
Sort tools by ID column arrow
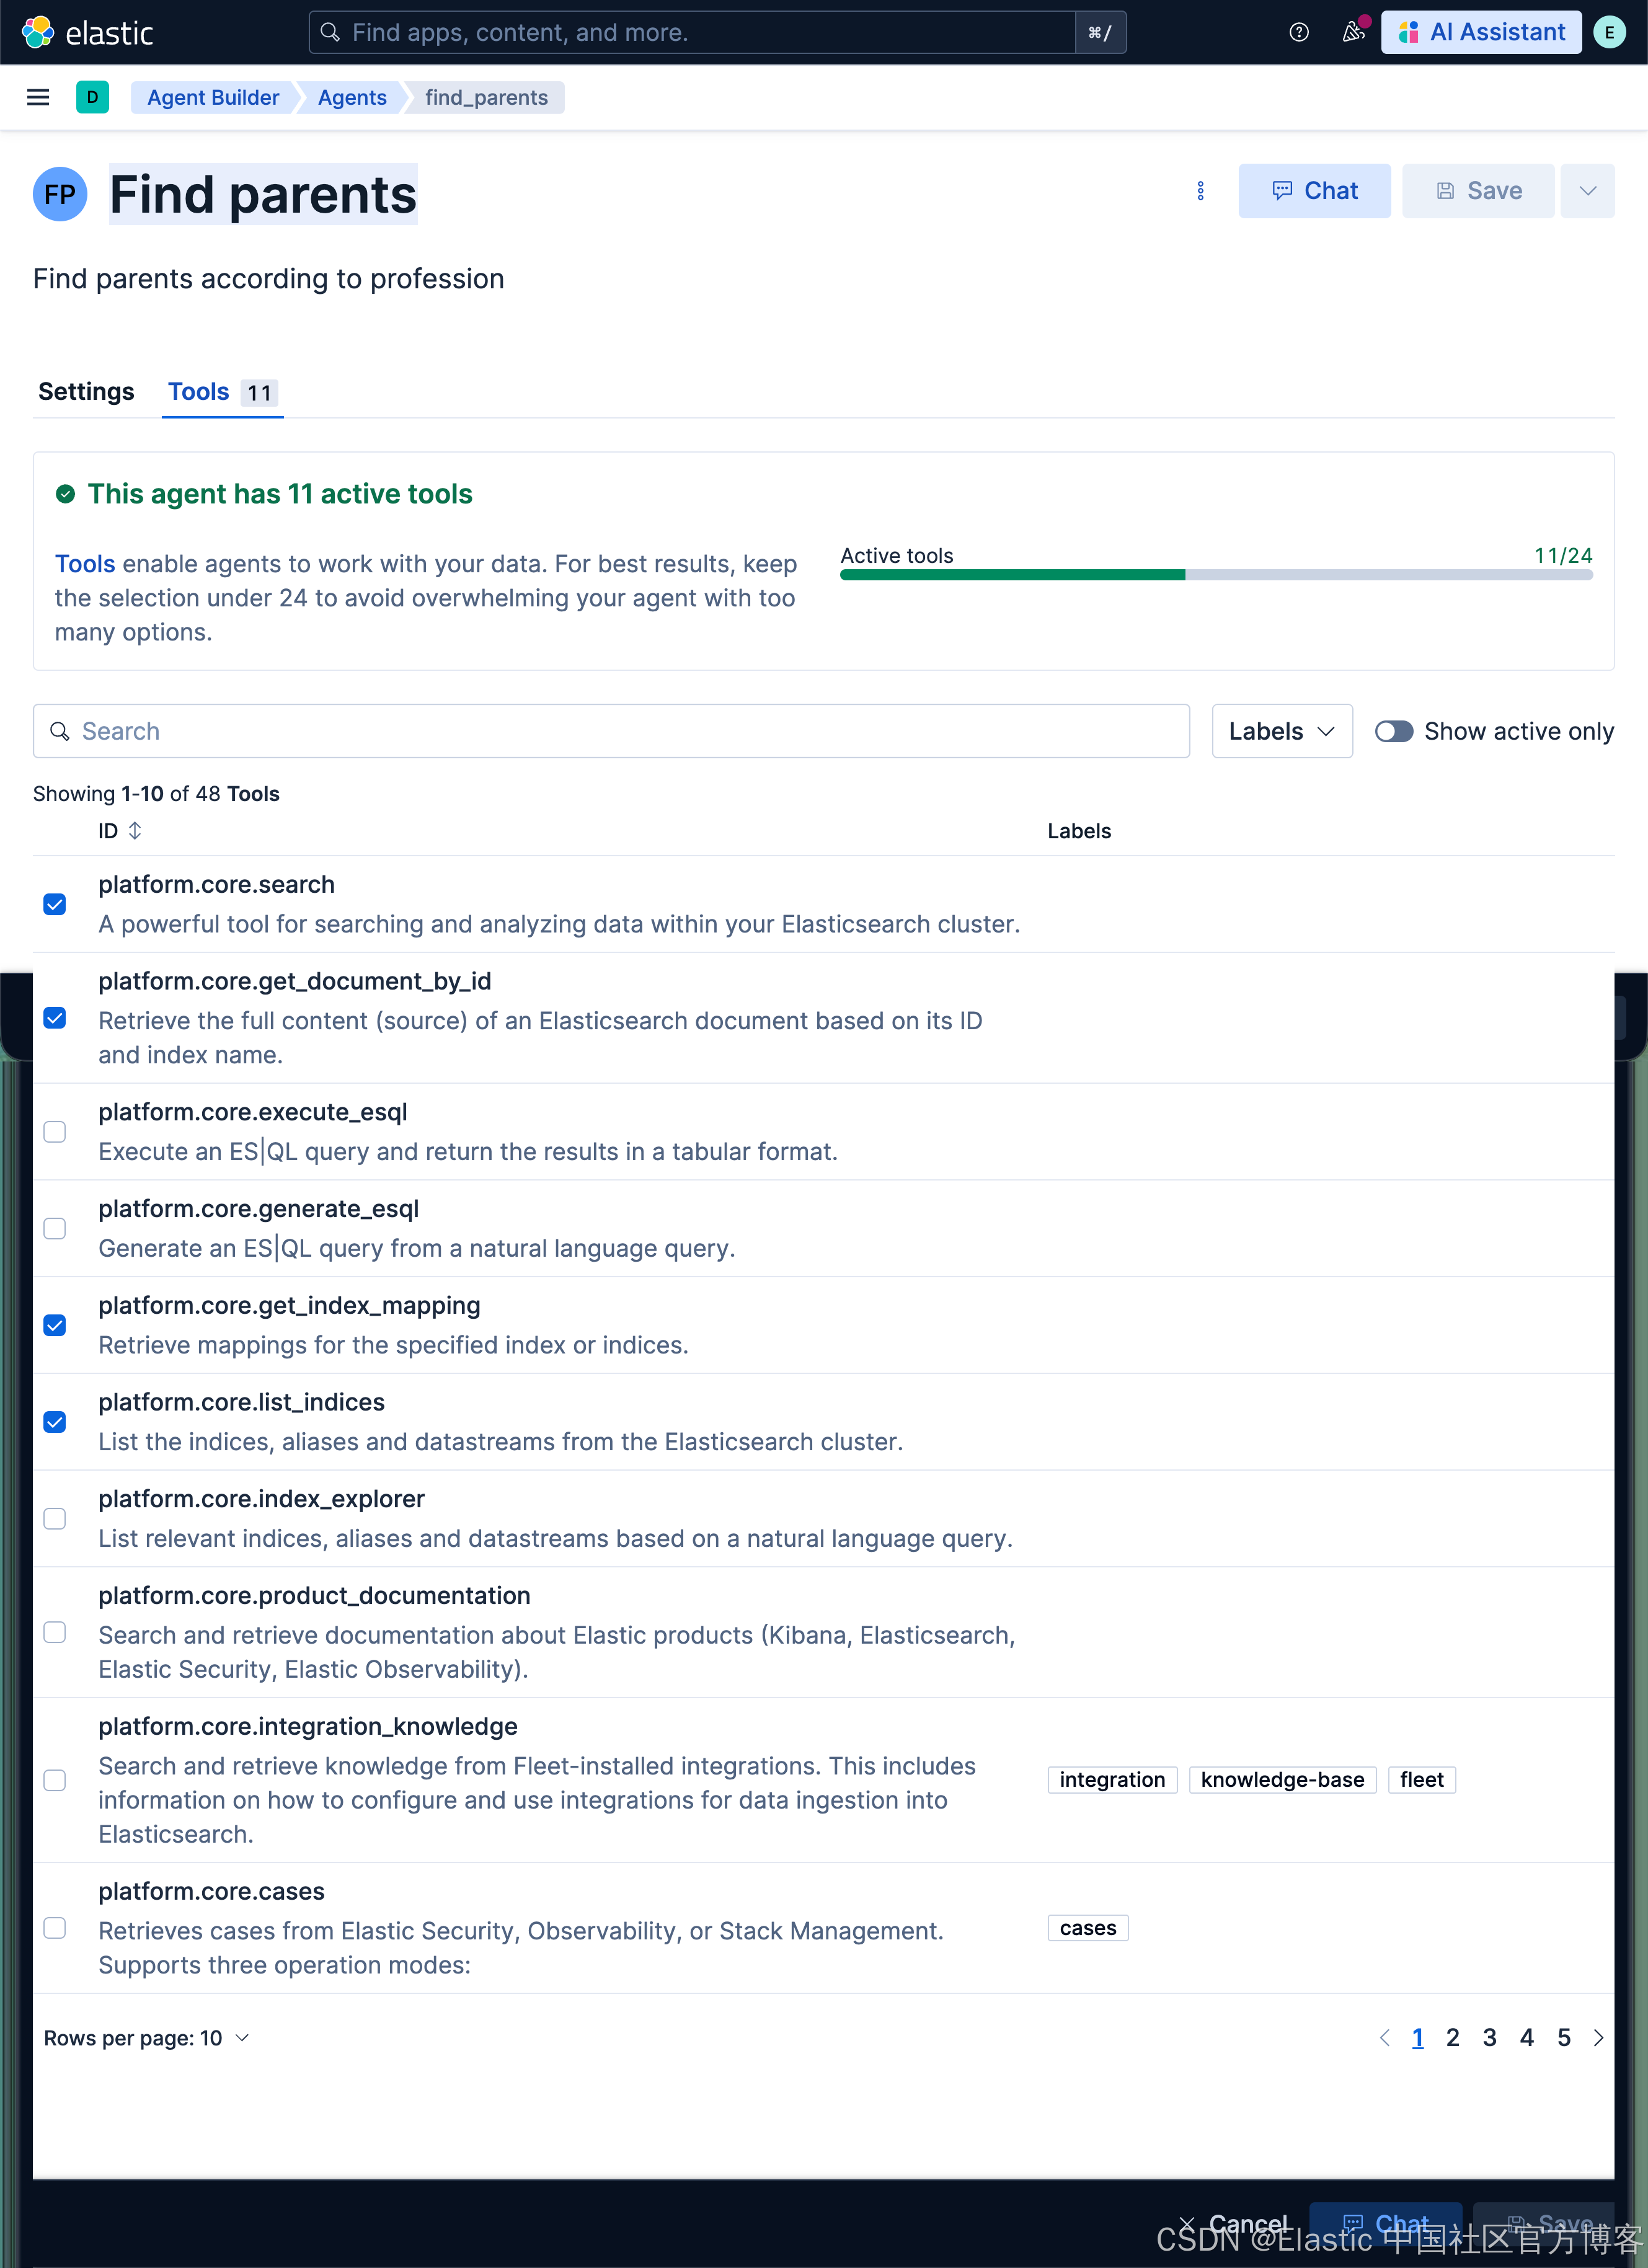(135, 831)
